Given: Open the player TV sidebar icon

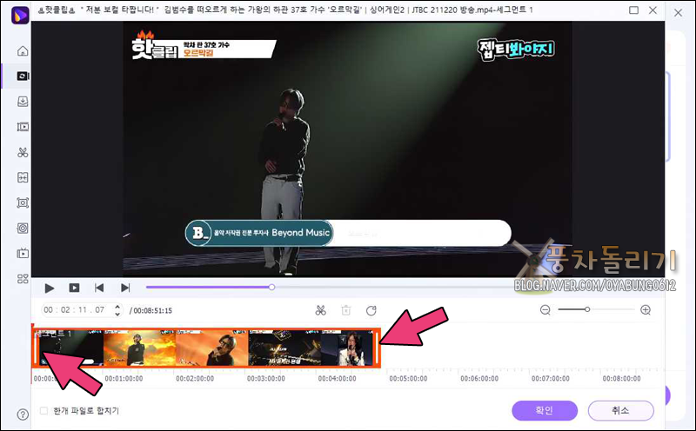Looking at the screenshot, I should pyautogui.click(x=23, y=253).
